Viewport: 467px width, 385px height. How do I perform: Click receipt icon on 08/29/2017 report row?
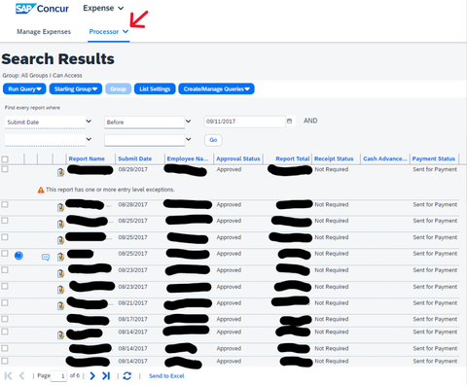(x=60, y=172)
